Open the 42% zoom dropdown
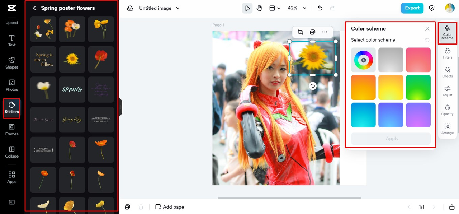 click(297, 8)
